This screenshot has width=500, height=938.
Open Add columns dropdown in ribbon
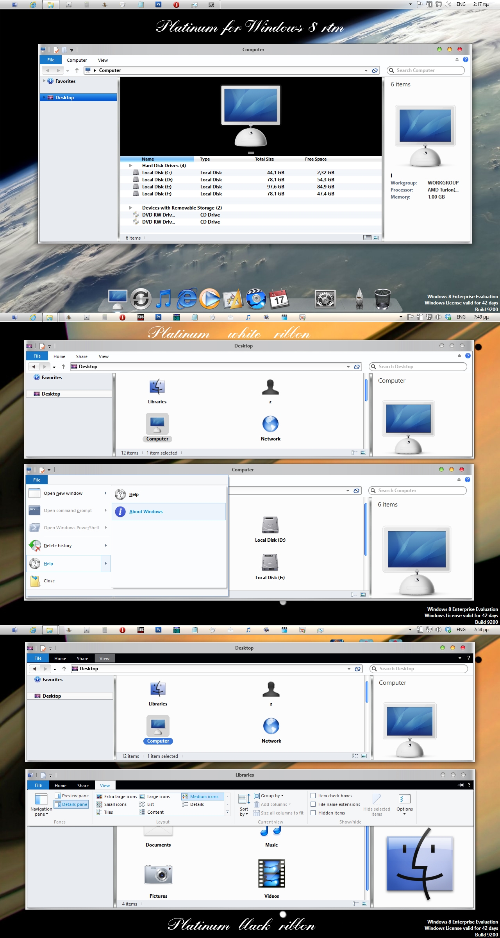point(272,804)
